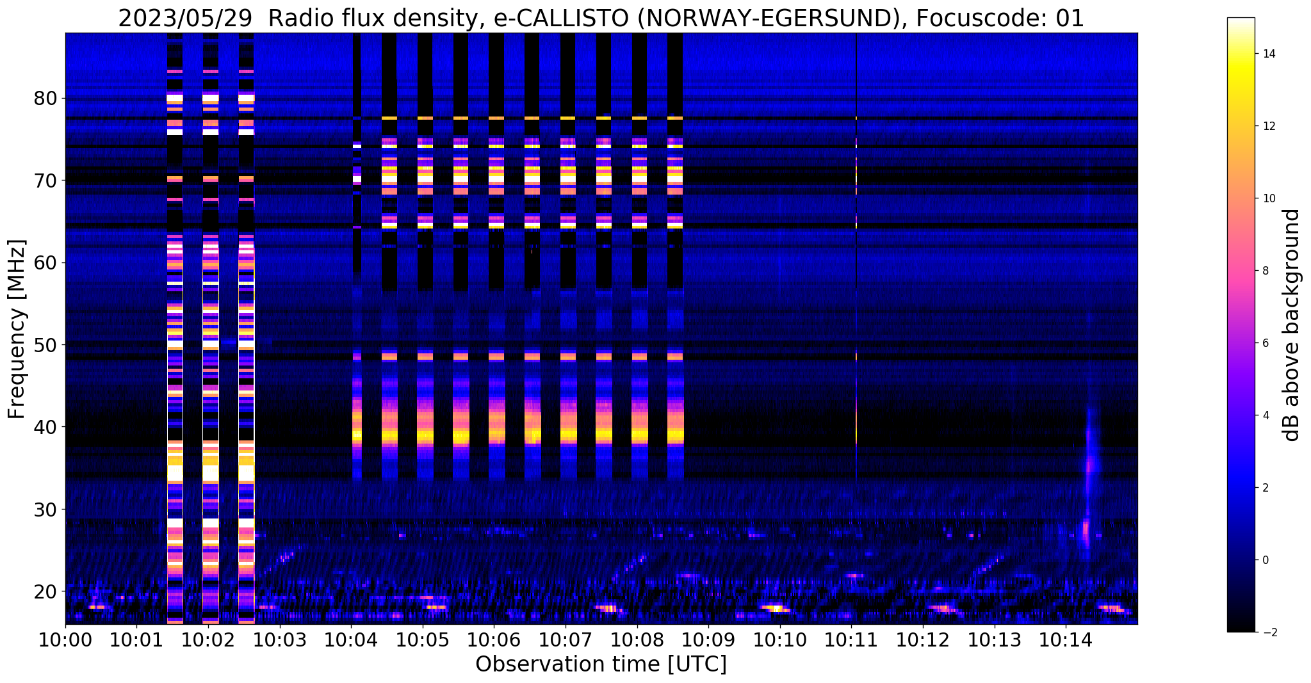This screenshot has width=1311, height=683.
Task: Click the 10:14 time tick label
Action: [x=1065, y=639]
